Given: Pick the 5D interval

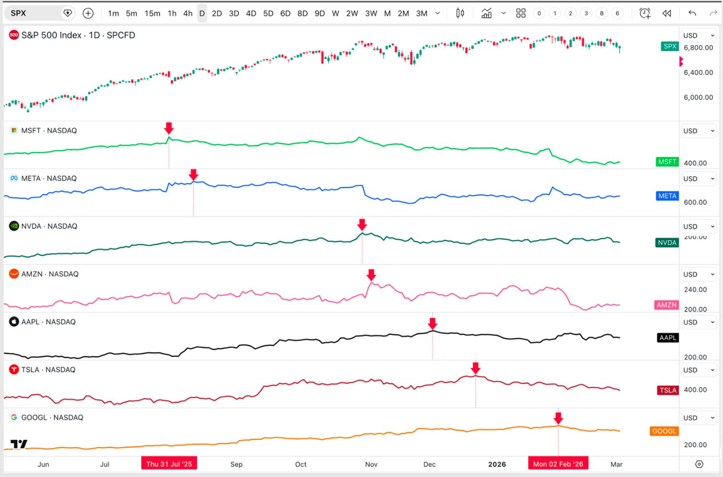Looking at the screenshot, I should pos(268,13).
